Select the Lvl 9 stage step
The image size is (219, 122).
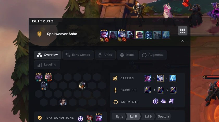pyautogui.click(x=148, y=117)
